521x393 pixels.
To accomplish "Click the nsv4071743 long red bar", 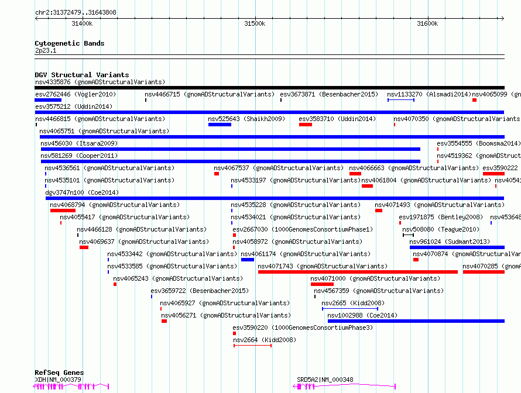I will pyautogui.click(x=358, y=272).
